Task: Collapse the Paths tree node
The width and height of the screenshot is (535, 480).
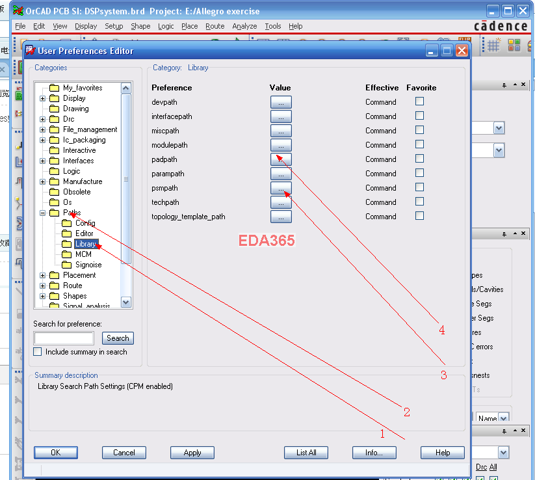Action: tap(43, 213)
